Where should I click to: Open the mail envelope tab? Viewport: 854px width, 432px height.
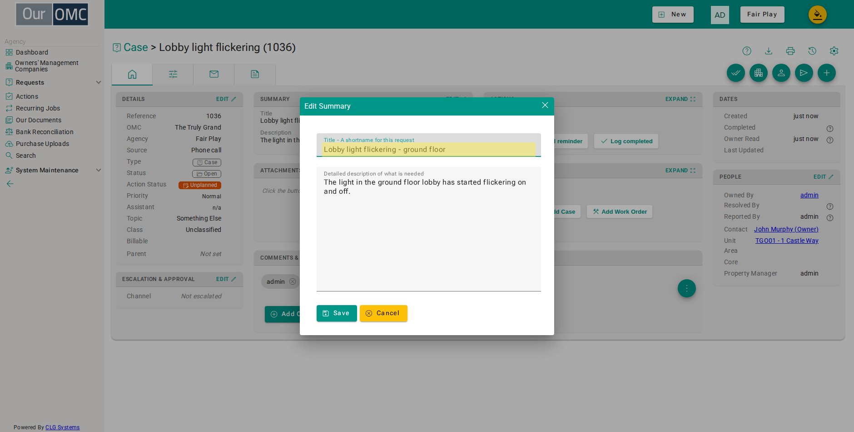coord(214,74)
